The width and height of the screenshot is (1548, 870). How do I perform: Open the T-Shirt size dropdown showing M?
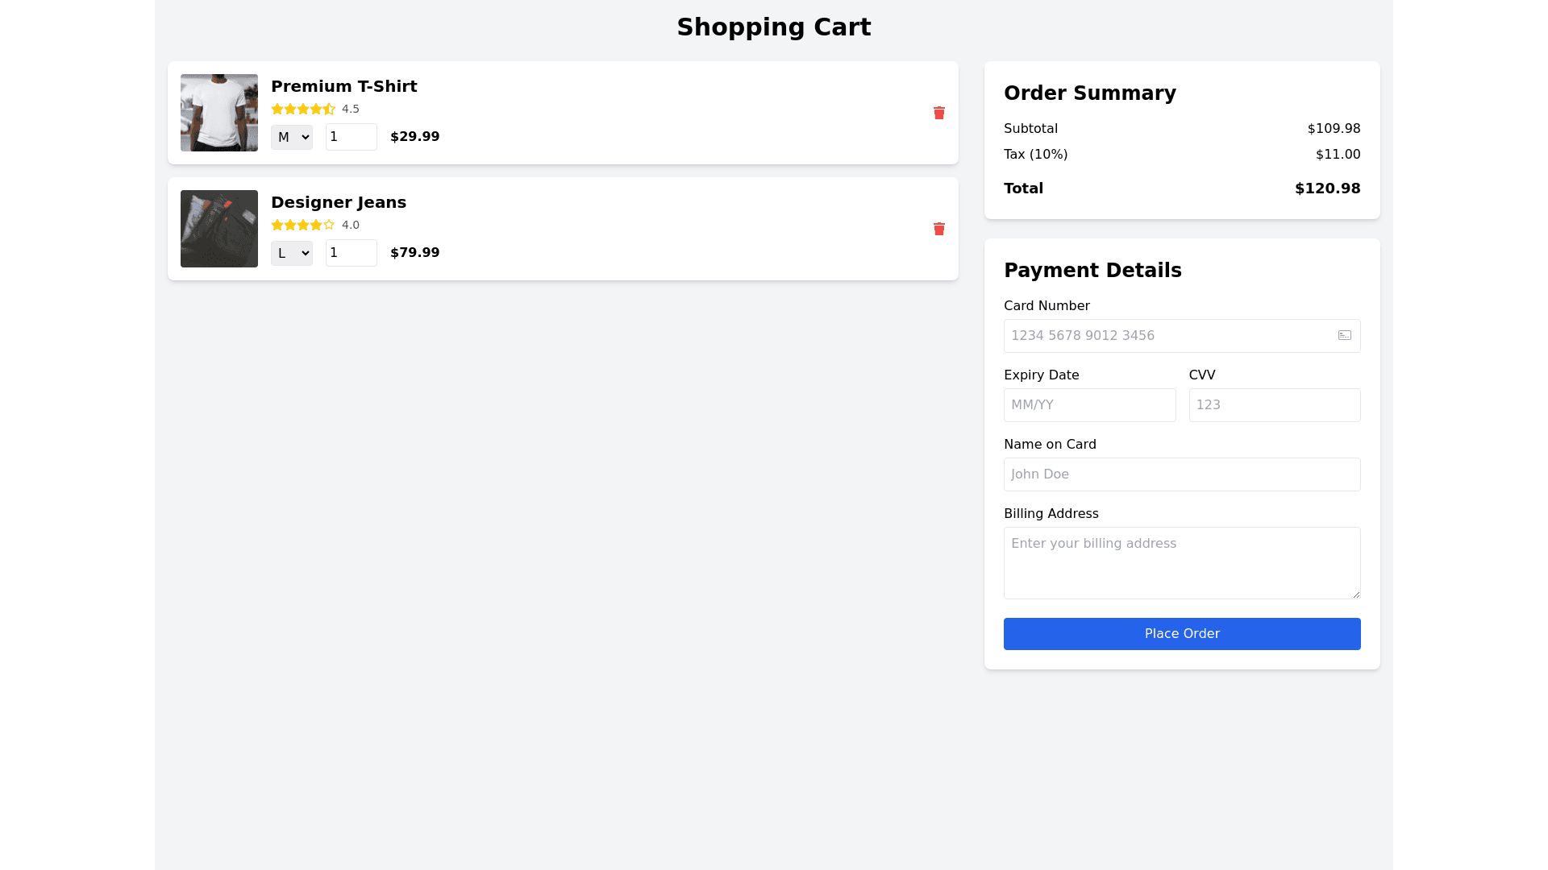(292, 137)
